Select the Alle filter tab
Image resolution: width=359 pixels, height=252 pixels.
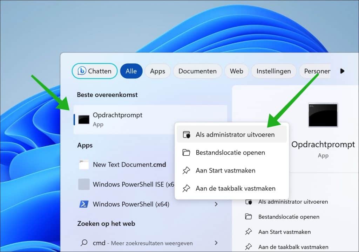click(131, 71)
